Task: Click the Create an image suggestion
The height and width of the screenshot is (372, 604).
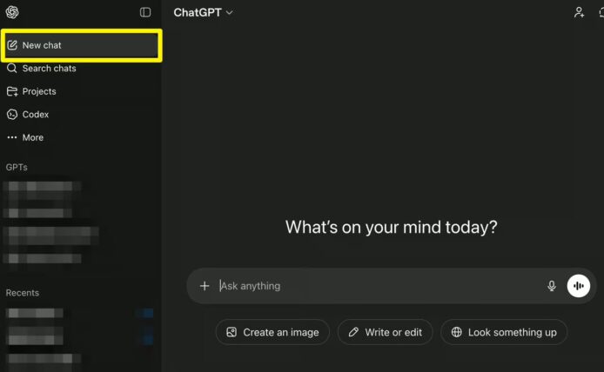Action: pos(272,332)
